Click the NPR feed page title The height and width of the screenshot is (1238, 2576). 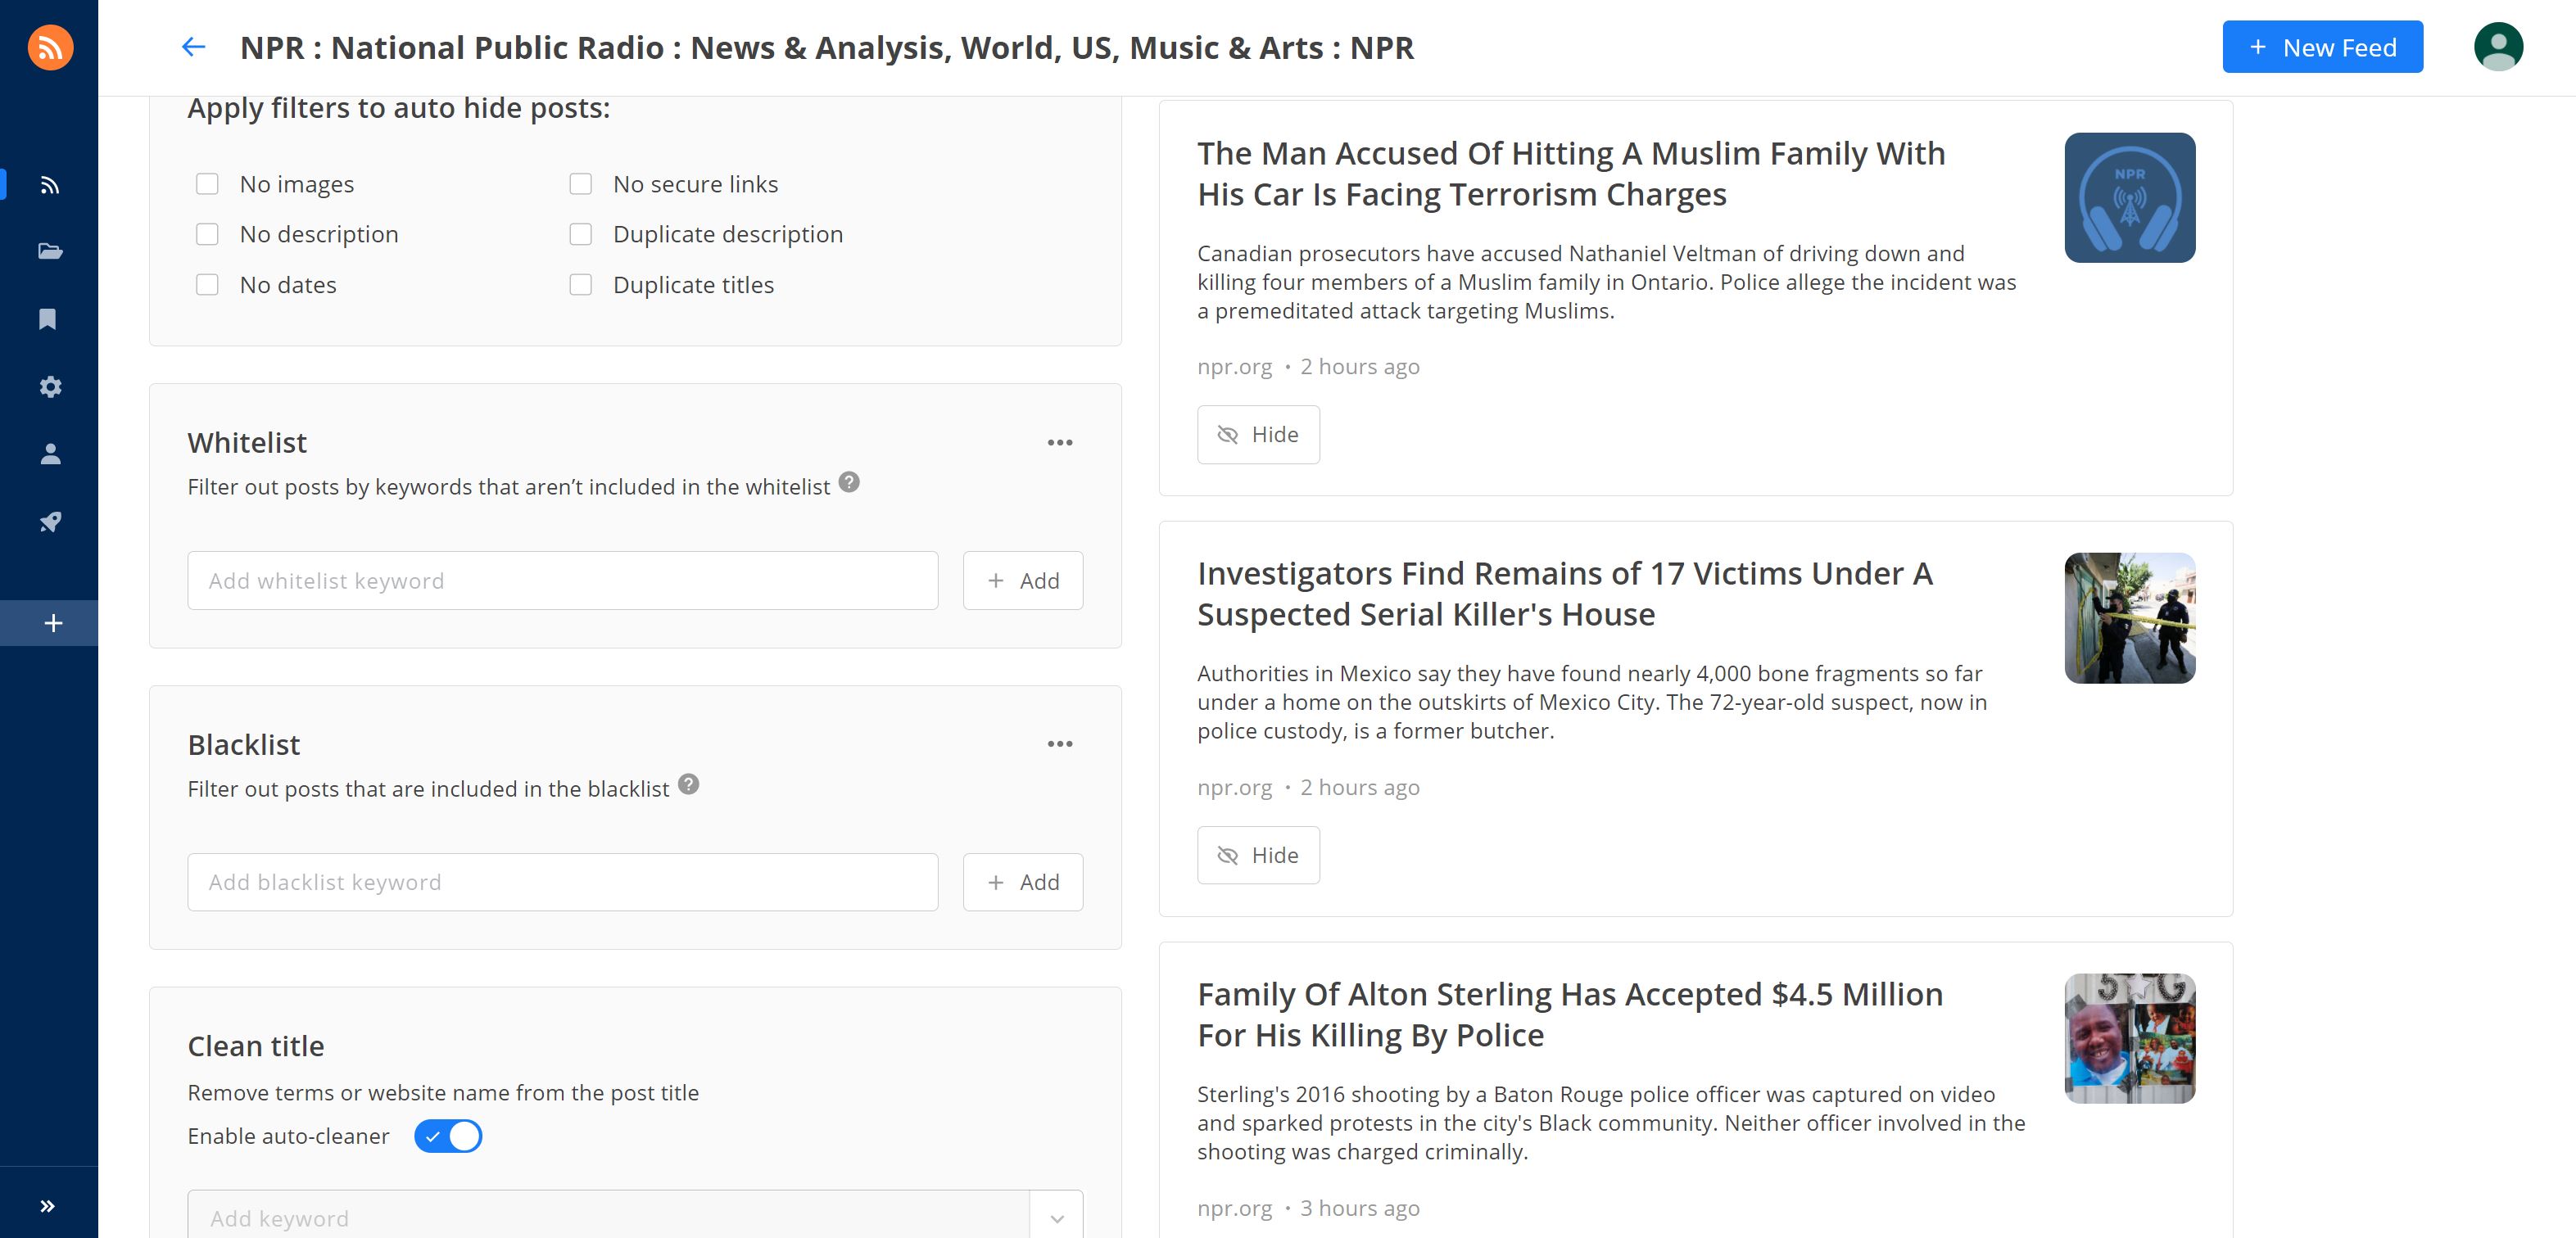[x=827, y=47]
